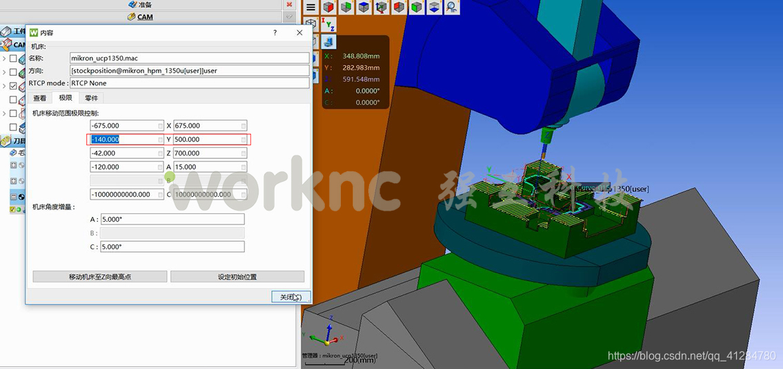Click the Z maximum field 700.000

210,153
